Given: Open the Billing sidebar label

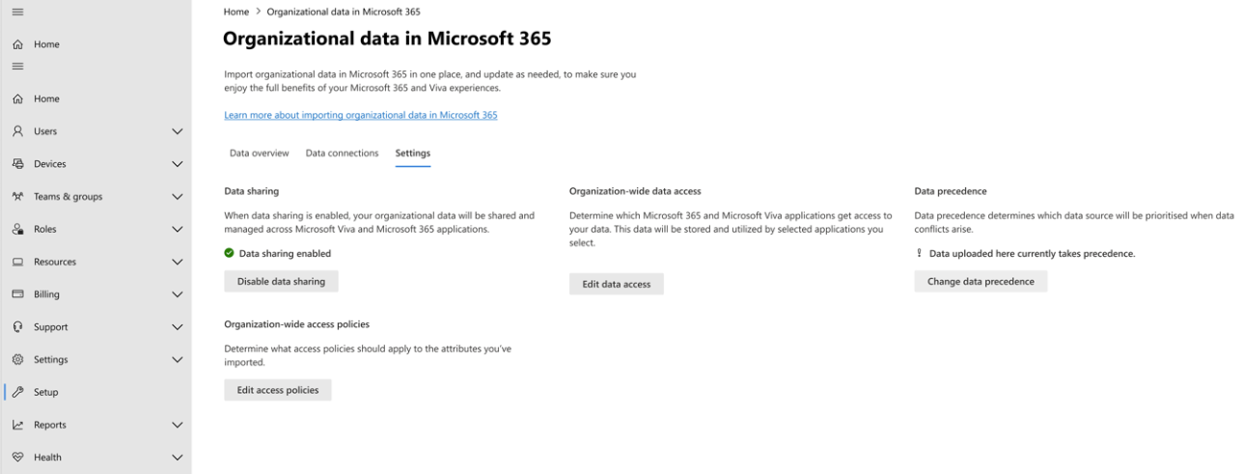Looking at the screenshot, I should point(46,294).
